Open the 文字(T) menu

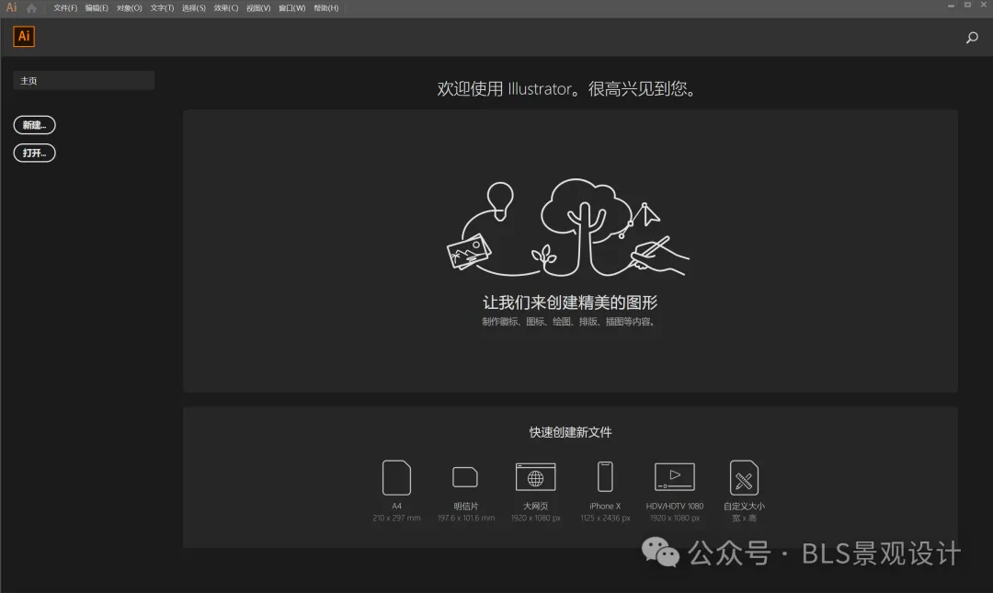(x=162, y=8)
